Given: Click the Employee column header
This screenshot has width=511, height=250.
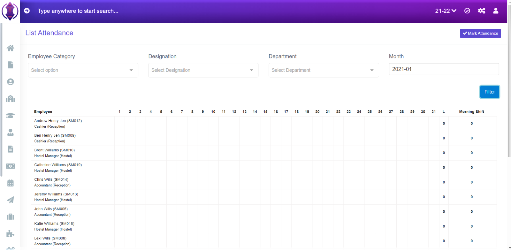Looking at the screenshot, I should (43, 112).
